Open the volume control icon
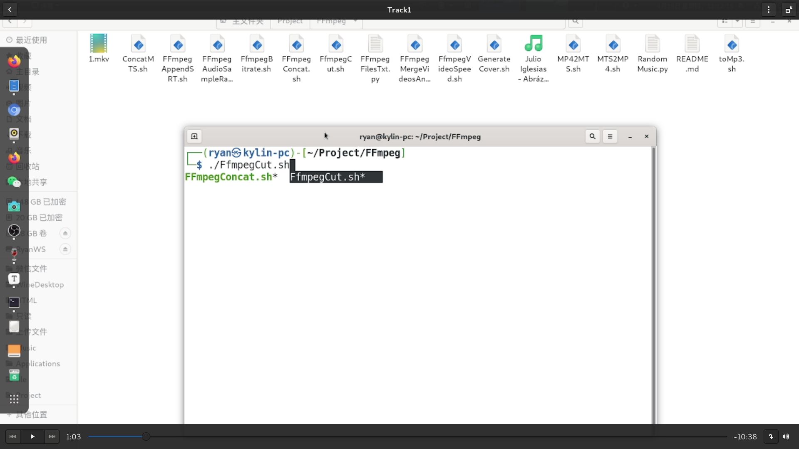 point(786,437)
